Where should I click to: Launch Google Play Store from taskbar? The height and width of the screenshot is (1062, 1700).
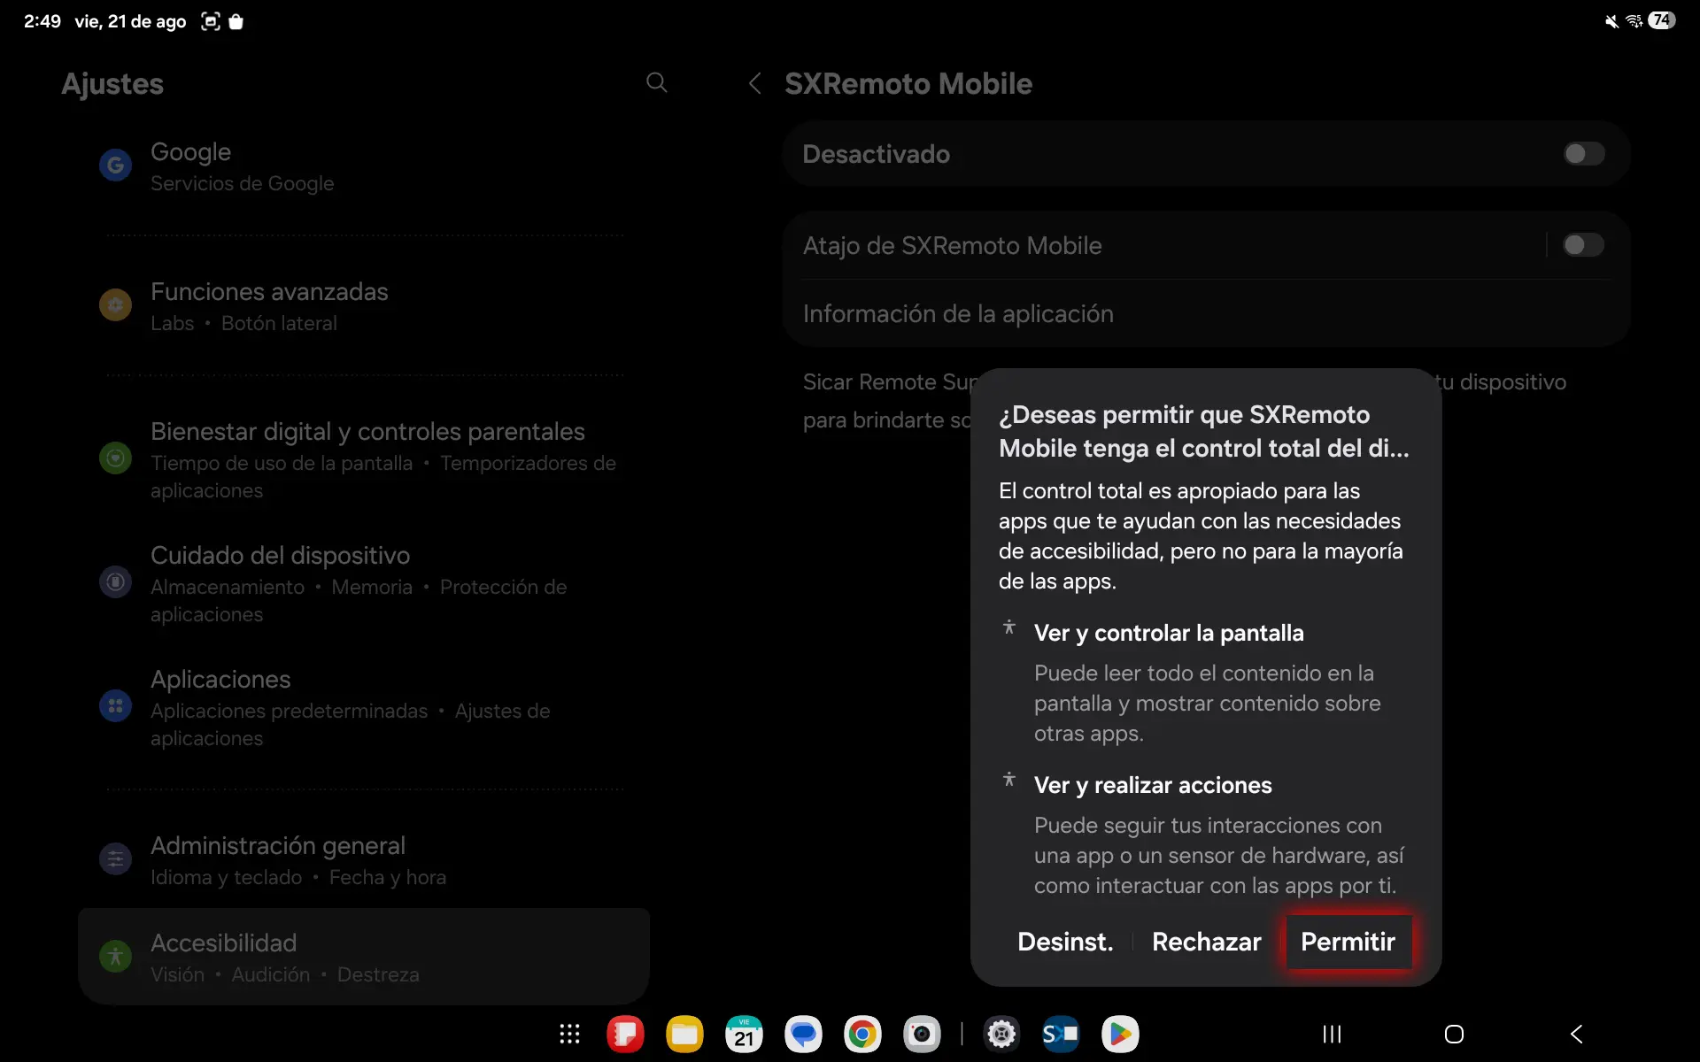1120,1034
